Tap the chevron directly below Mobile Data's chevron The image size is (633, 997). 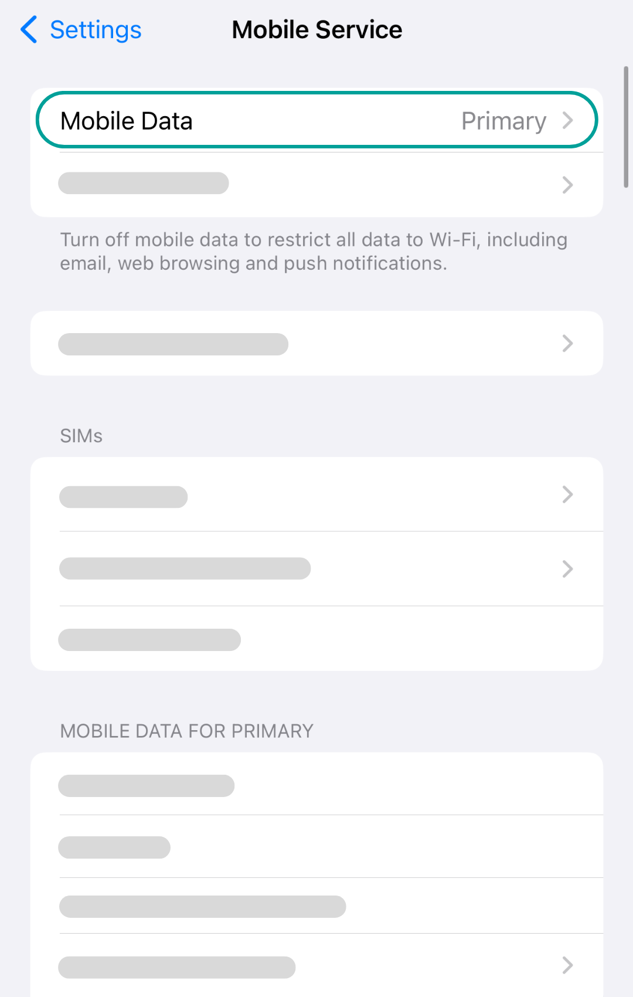tap(567, 185)
